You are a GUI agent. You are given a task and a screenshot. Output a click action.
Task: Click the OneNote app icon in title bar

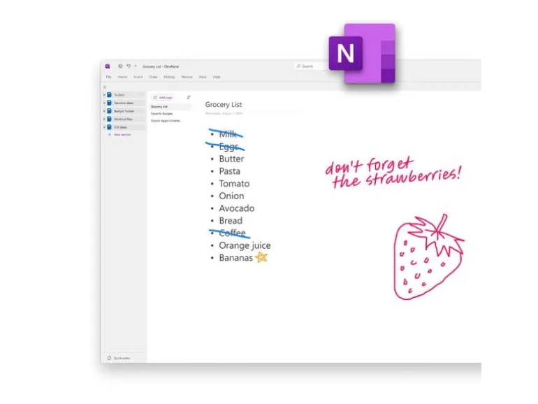tap(108, 66)
